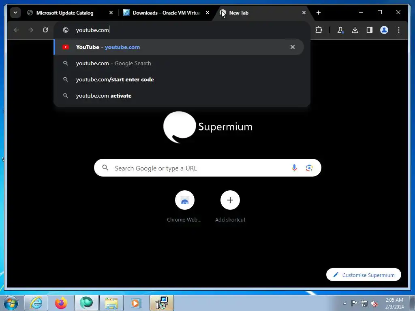This screenshot has height=311, width=415.
Task: Minimize the Supermium window
Action: [x=361, y=13]
